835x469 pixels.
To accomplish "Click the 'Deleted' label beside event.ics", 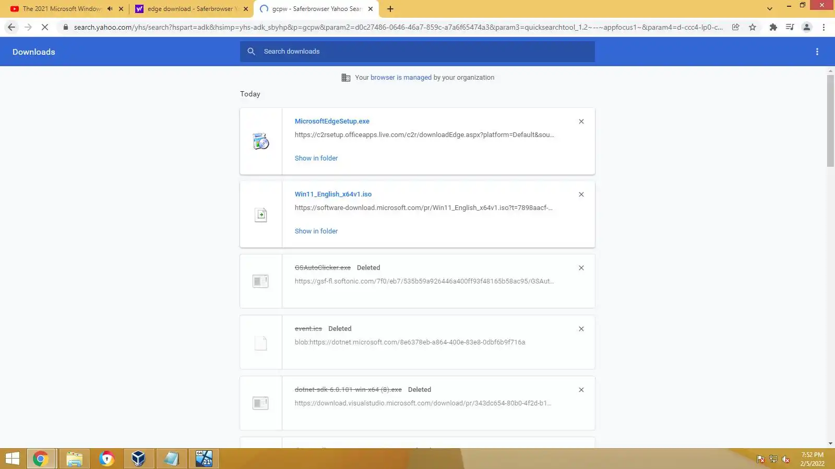I will 340,329.
